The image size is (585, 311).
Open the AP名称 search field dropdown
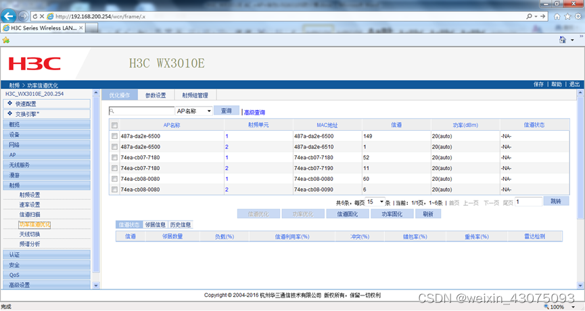tap(194, 111)
